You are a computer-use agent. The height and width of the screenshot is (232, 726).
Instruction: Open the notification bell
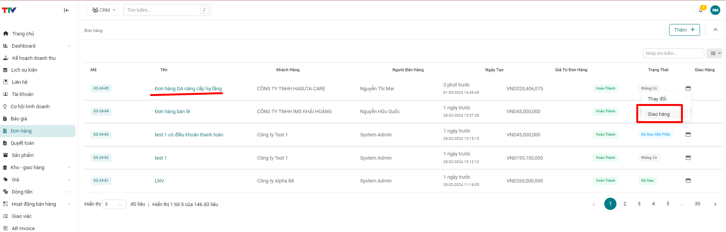pyautogui.click(x=701, y=10)
